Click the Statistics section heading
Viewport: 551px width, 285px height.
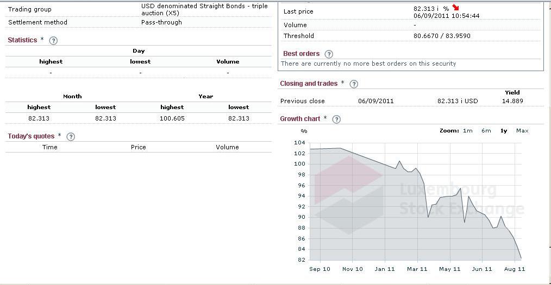pyautogui.click(x=22, y=40)
